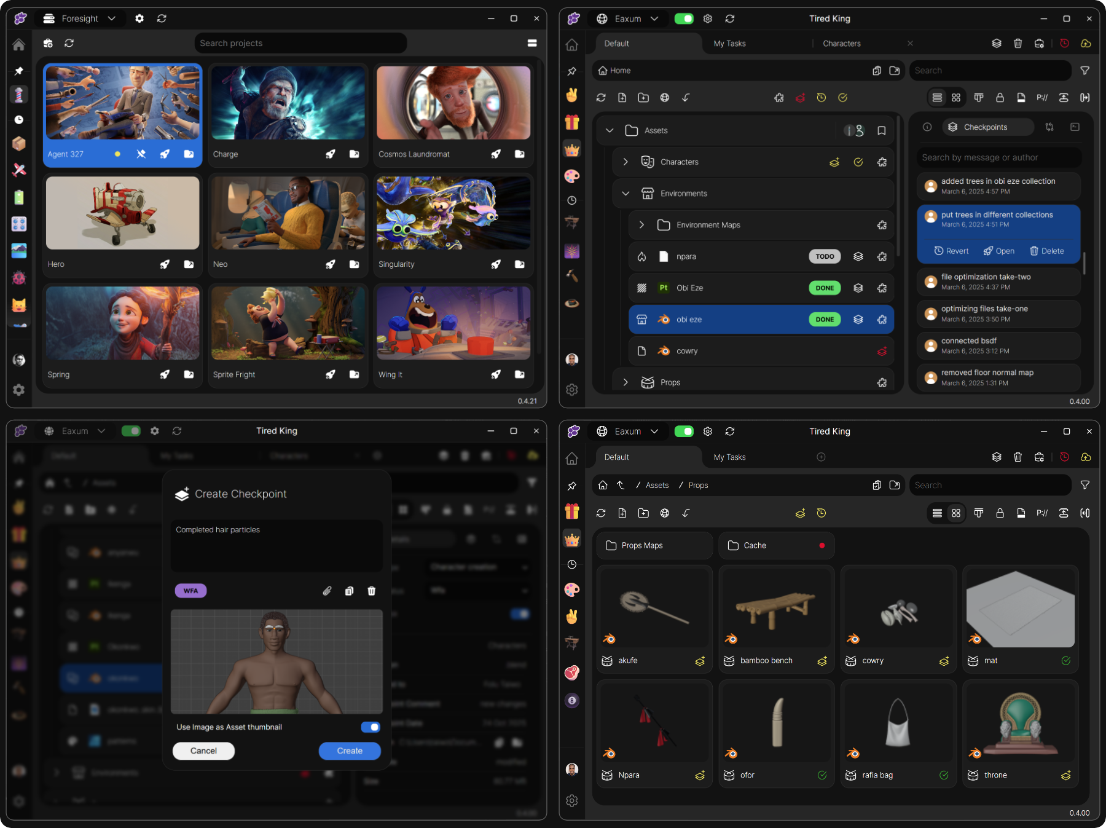Open the Singularity project thumbnail
Viewport: 1106px width, 828px height.
(x=453, y=213)
